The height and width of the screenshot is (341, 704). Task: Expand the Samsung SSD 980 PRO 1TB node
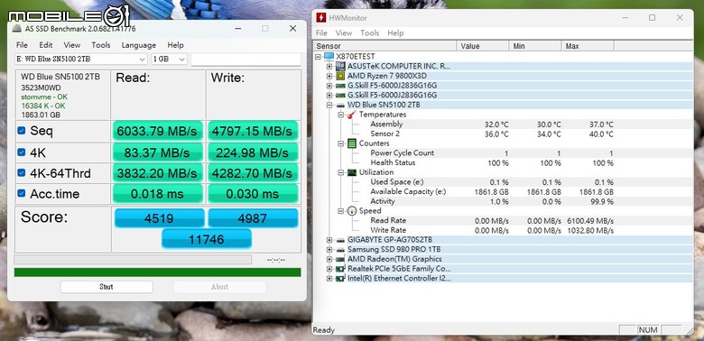pos(329,250)
